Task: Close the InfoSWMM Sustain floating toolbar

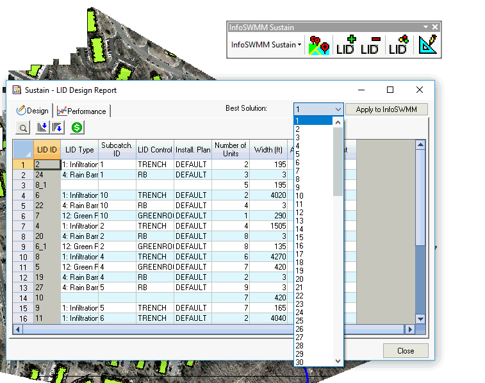Action: point(435,27)
